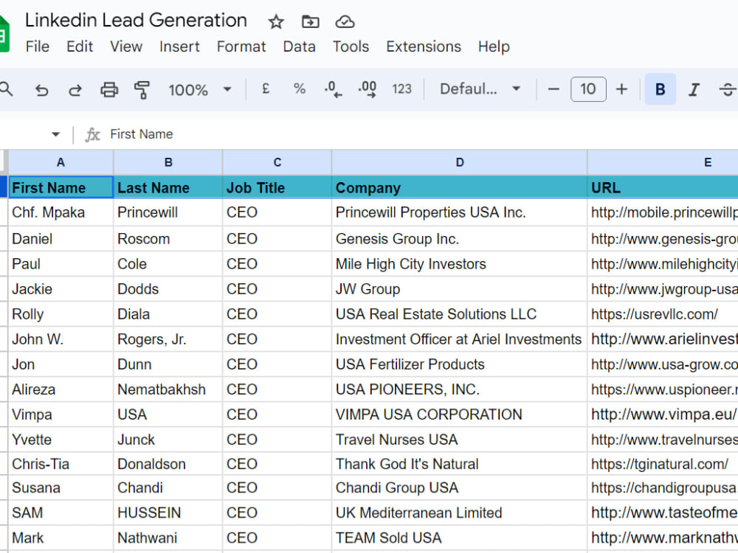This screenshot has height=553, width=738.
Task: Print the spreadsheet
Action: pyautogui.click(x=109, y=89)
